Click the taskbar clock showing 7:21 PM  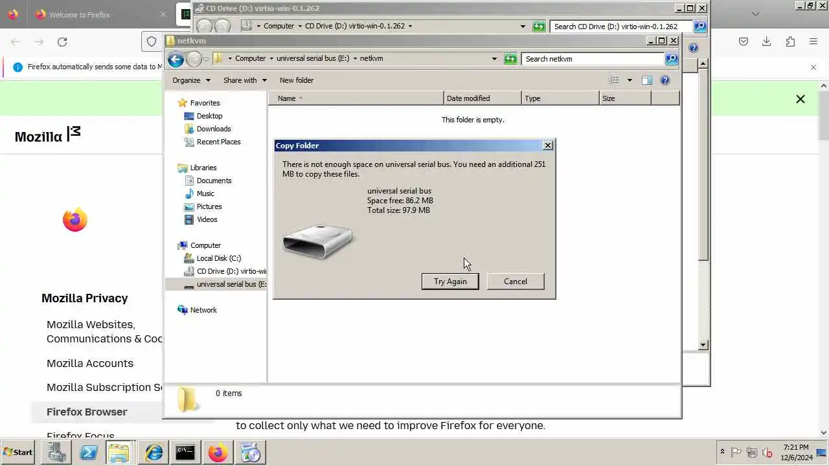(795, 452)
